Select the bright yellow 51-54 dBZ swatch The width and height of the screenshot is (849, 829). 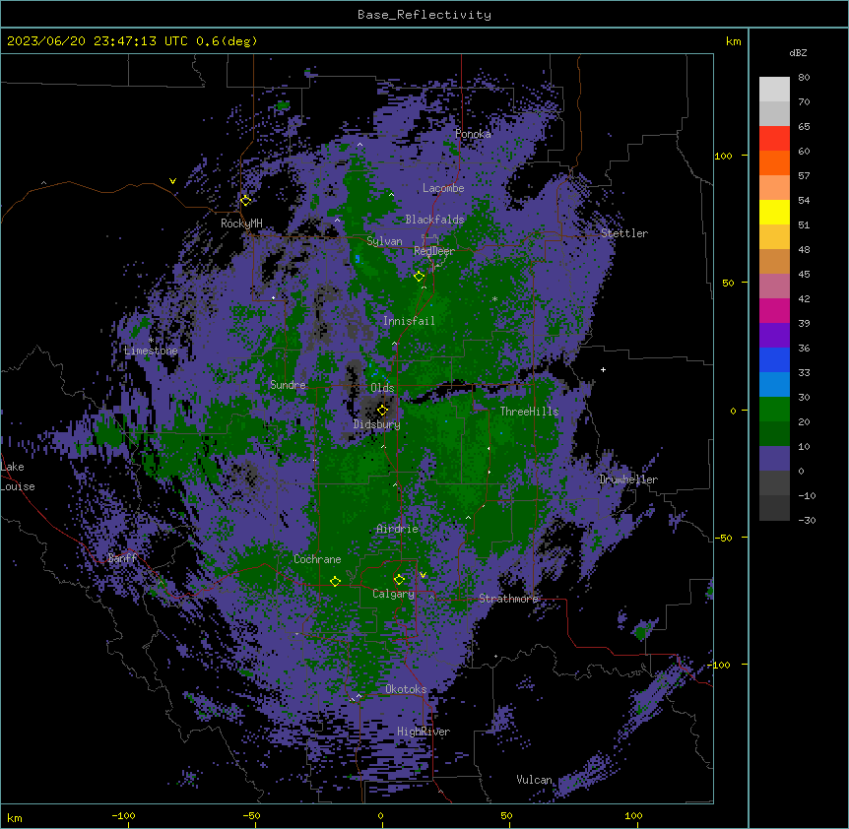[774, 212]
